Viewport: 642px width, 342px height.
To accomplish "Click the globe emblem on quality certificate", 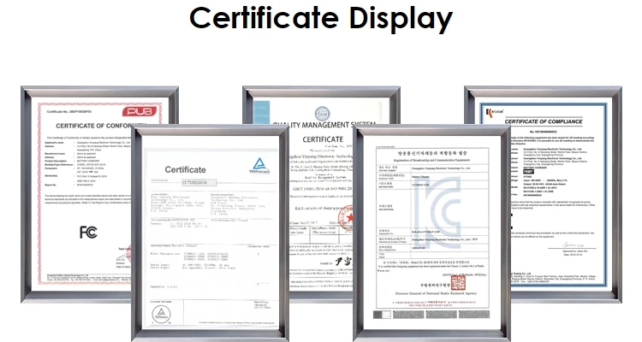I will pyautogui.click(x=322, y=114).
